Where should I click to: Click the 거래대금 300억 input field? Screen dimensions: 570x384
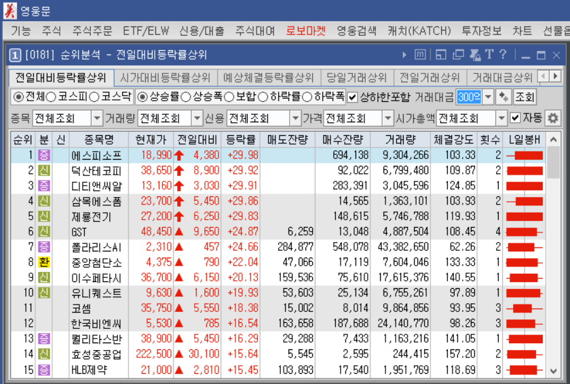click(x=469, y=97)
